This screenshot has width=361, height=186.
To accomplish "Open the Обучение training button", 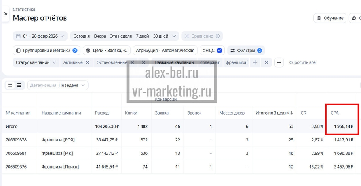I will pos(330,18).
